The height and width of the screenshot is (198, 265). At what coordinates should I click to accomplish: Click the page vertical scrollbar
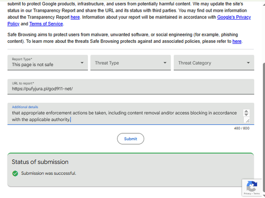[x=264, y=128]
